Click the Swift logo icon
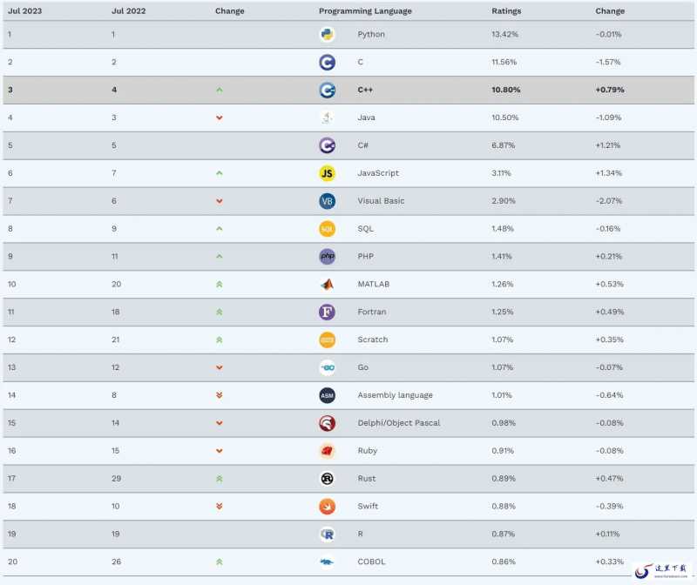697x585 pixels. (328, 507)
